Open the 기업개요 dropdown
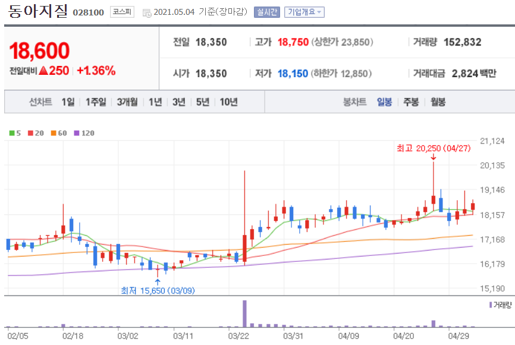The width and height of the screenshot is (515, 345). click(x=304, y=12)
